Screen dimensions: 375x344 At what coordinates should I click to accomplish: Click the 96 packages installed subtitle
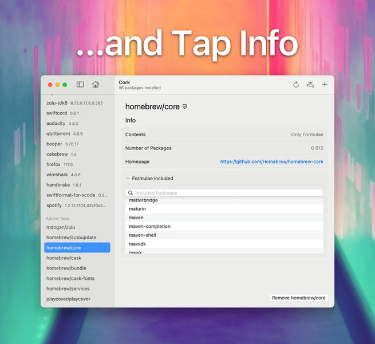(140, 88)
